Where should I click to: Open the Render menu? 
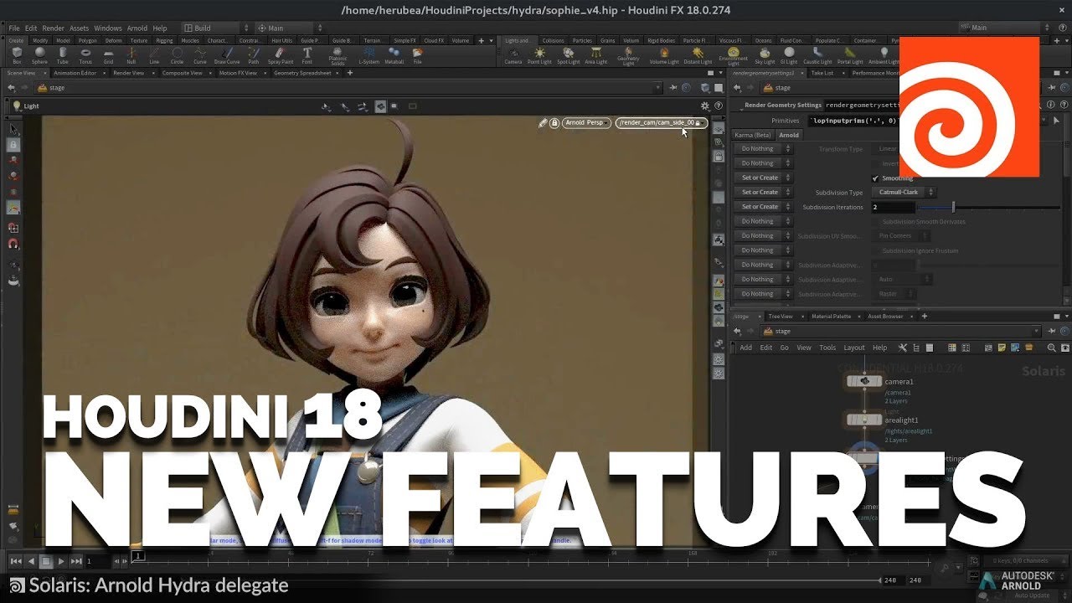point(53,28)
